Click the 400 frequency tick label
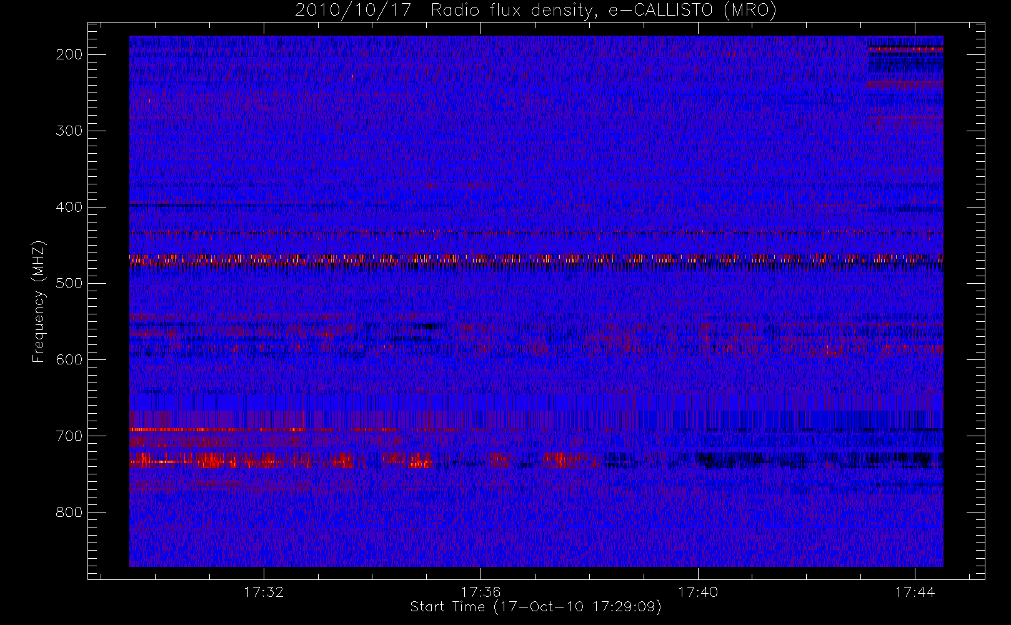1011x625 pixels. [69, 207]
